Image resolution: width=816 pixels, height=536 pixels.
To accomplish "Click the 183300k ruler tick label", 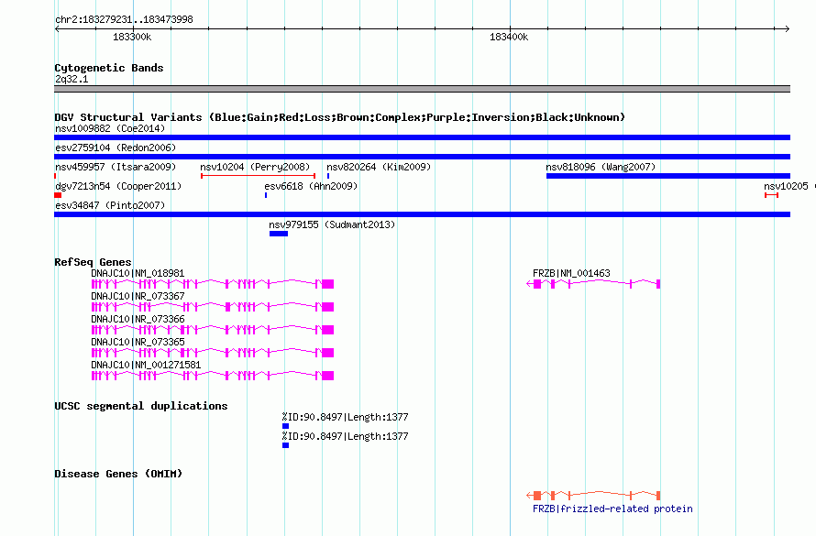I will coord(132,37).
